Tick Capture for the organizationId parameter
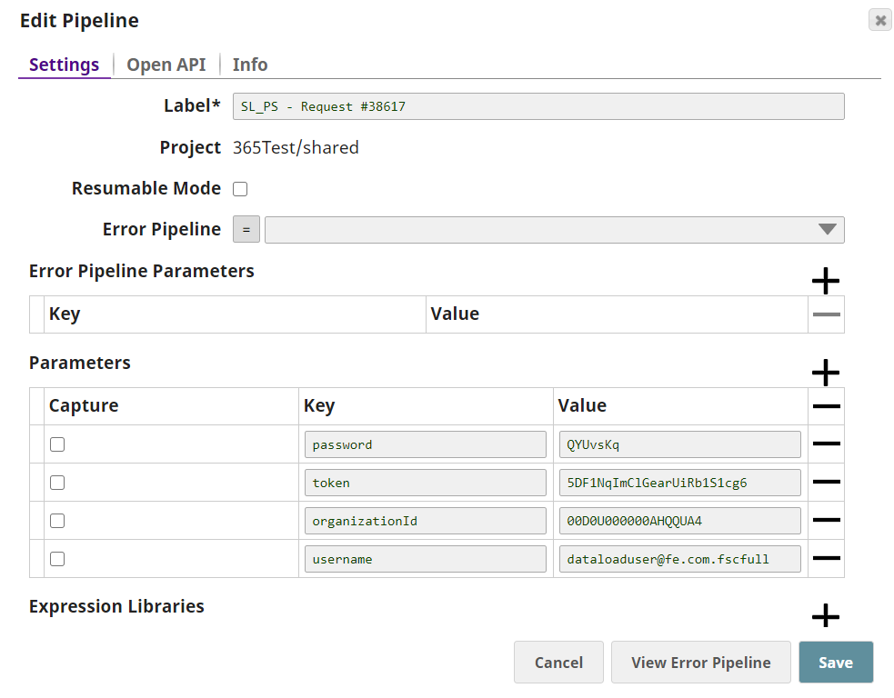 57,521
